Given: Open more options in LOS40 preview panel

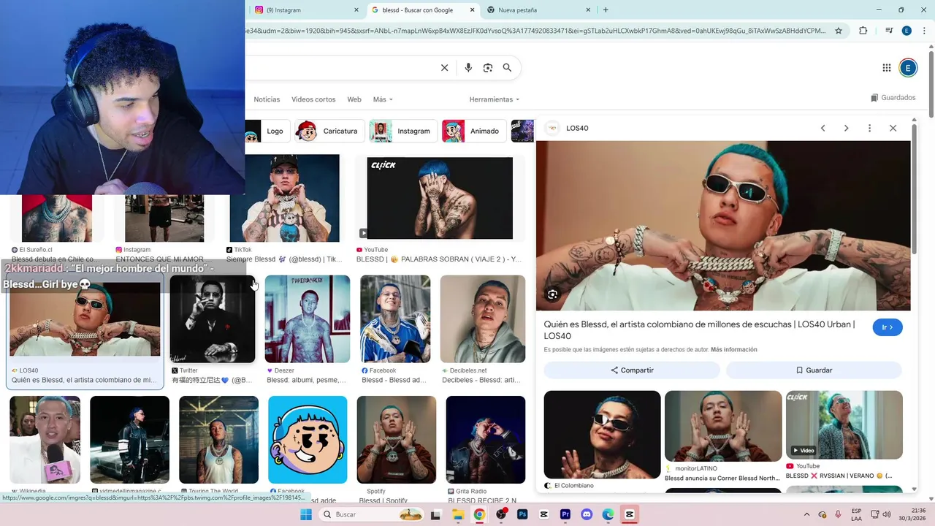Looking at the screenshot, I should point(869,128).
